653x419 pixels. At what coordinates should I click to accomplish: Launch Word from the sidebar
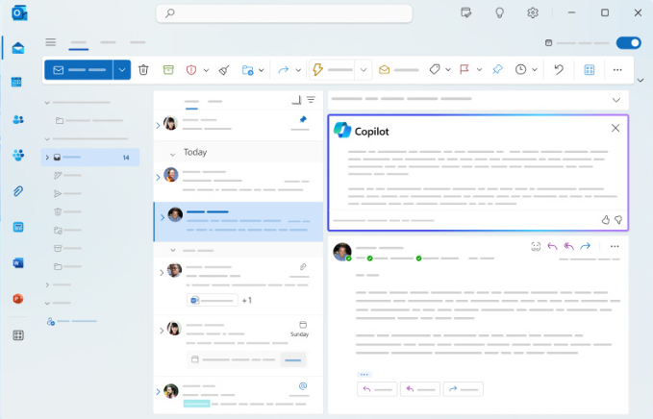click(x=18, y=263)
